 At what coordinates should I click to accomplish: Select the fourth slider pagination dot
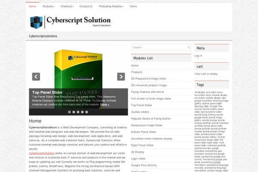pyautogui.click(x=82, y=112)
